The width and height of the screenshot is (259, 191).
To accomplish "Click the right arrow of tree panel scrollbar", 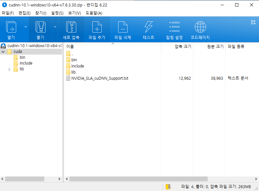I will coord(59,179).
